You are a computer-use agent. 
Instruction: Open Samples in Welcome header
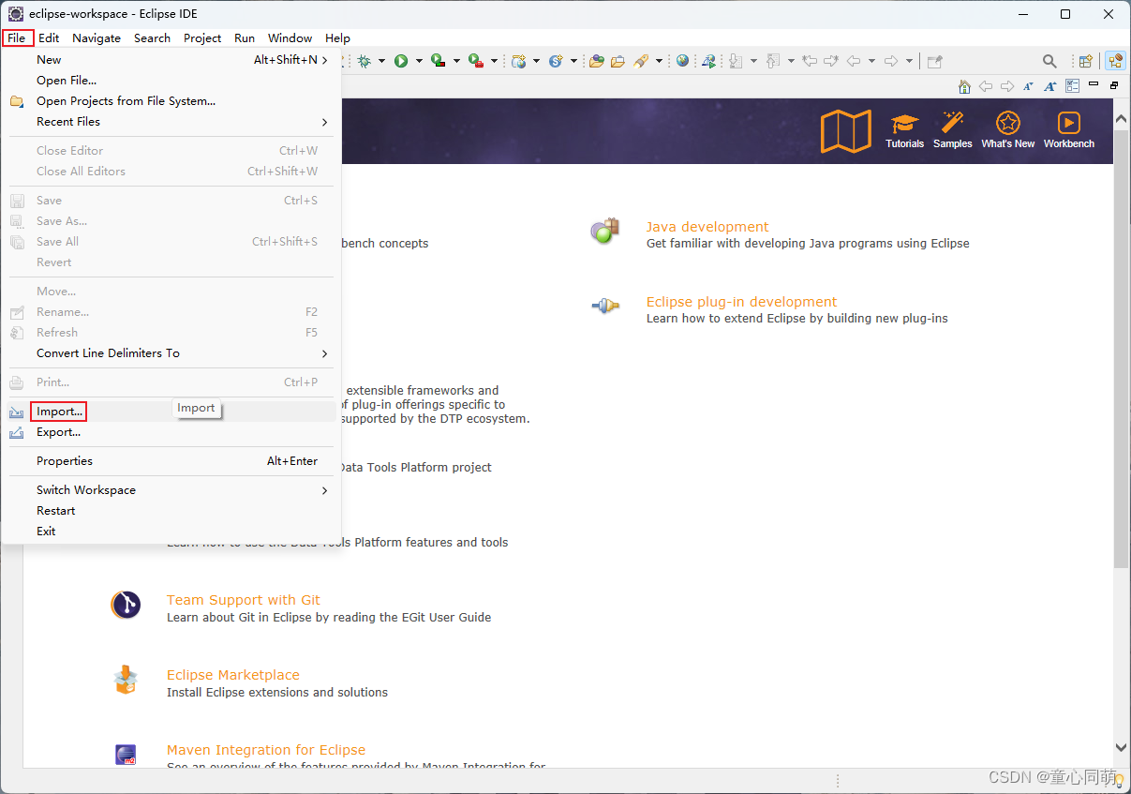tap(953, 130)
